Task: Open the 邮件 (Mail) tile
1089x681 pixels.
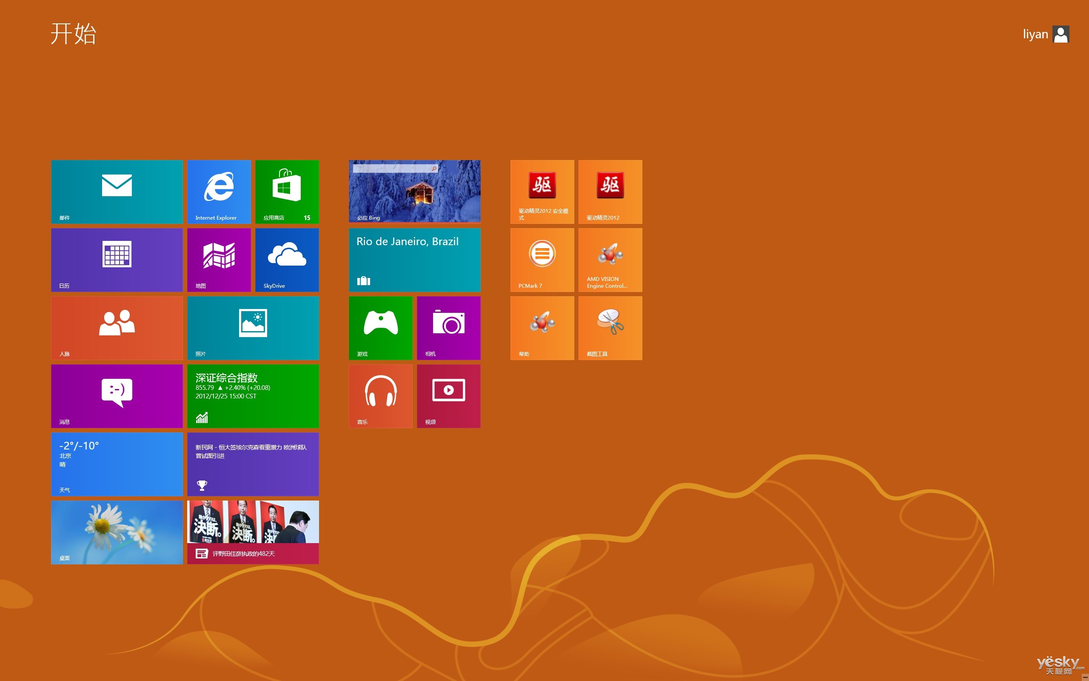Action: click(117, 191)
